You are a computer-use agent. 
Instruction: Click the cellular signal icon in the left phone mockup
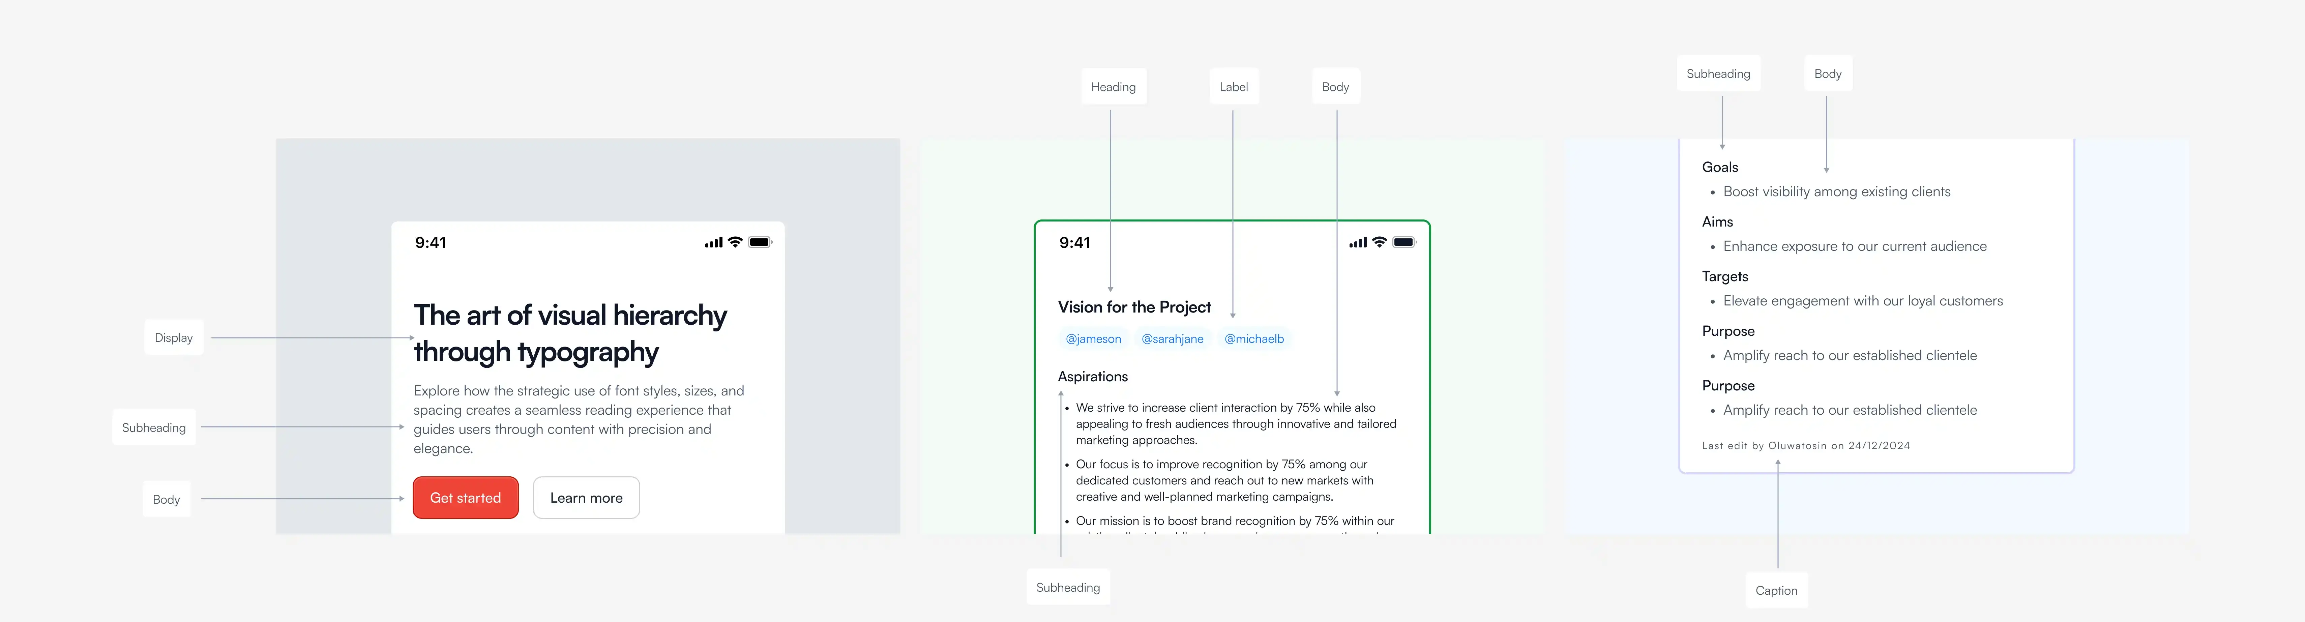[x=713, y=242]
